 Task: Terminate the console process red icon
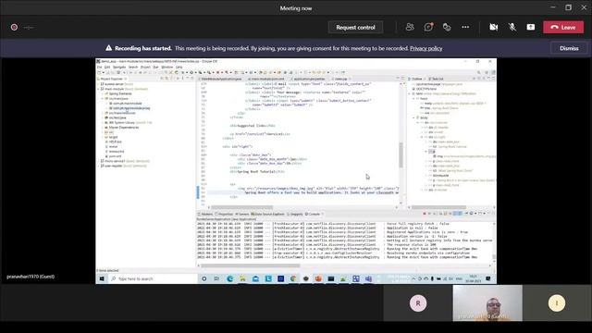[x=425, y=214]
